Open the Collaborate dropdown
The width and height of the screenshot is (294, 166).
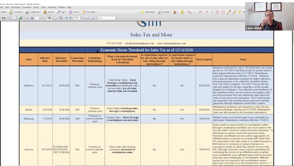33,12
